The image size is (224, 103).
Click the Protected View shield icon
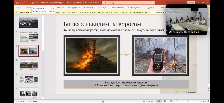pyautogui.click(x=17, y=12)
